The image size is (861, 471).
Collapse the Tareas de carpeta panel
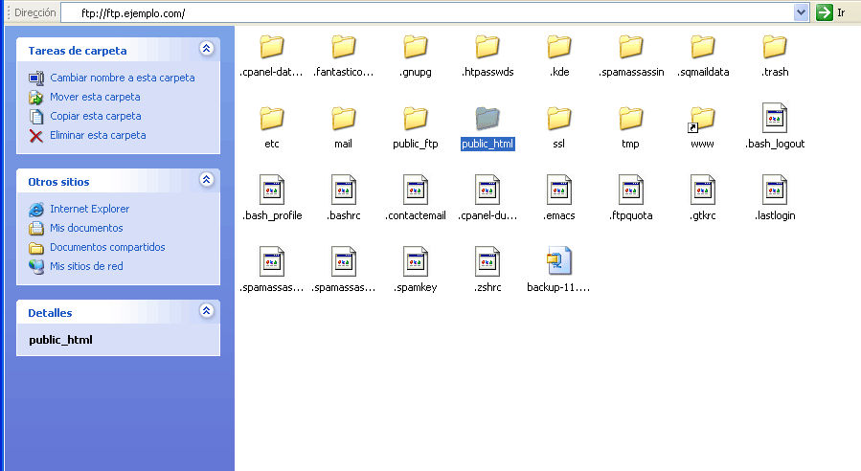tap(207, 48)
